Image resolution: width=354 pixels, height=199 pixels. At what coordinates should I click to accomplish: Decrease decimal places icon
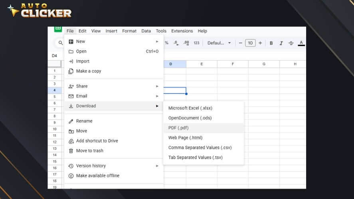click(176, 43)
